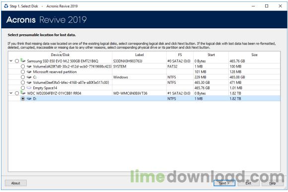Click the Empty Space14 icon
Screen dimensions: 288x192
[29, 88]
